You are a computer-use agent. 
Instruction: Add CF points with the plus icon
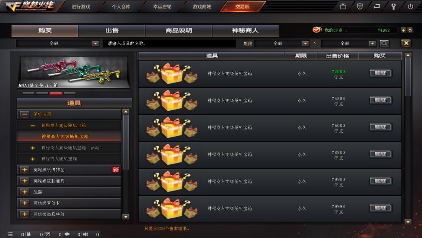[403, 30]
